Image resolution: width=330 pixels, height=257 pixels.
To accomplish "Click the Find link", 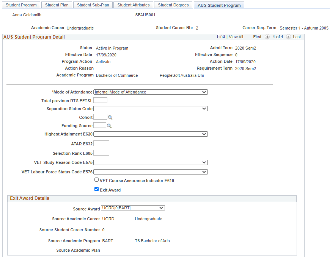I will [221, 37].
